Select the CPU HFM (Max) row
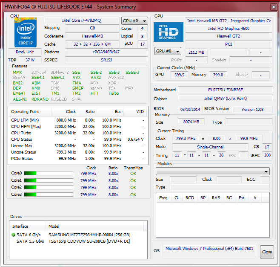280x267 pixels. pyautogui.click(x=78, y=127)
